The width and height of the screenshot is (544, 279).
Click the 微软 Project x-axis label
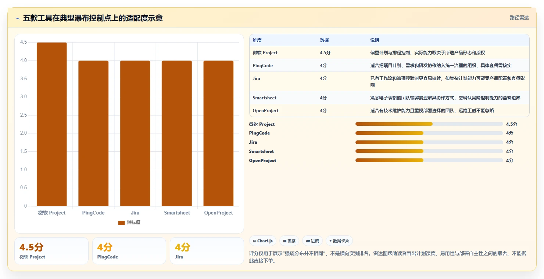52,213
